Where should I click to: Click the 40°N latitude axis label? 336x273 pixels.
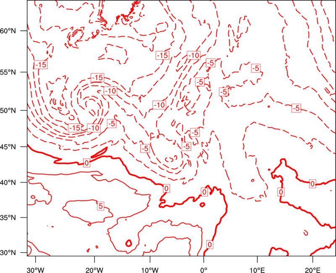pyautogui.click(x=8, y=183)
